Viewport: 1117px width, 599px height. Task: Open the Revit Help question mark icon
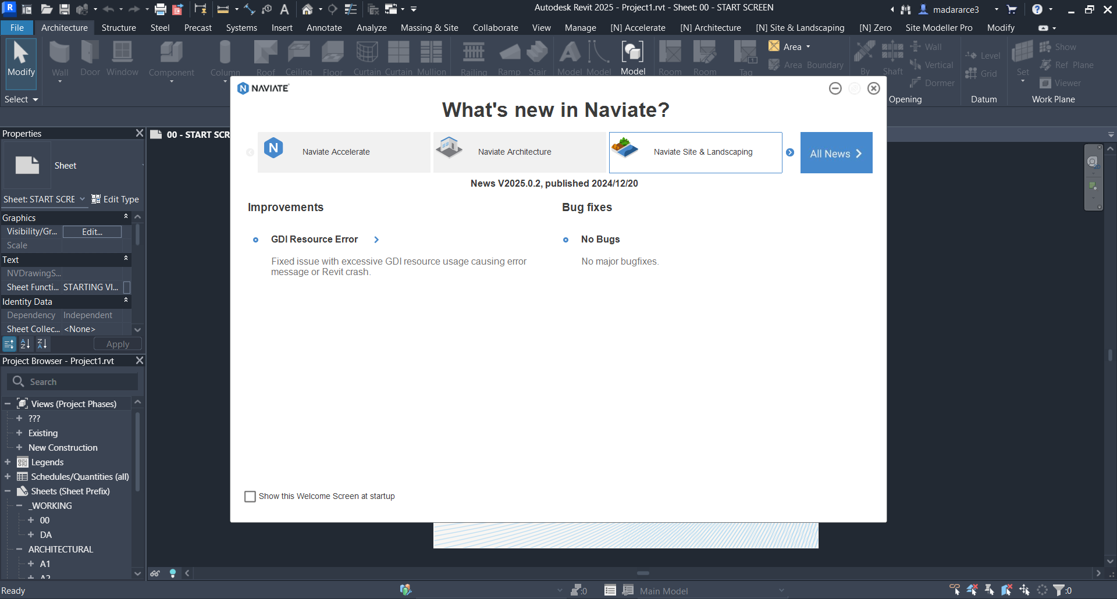tap(1037, 9)
